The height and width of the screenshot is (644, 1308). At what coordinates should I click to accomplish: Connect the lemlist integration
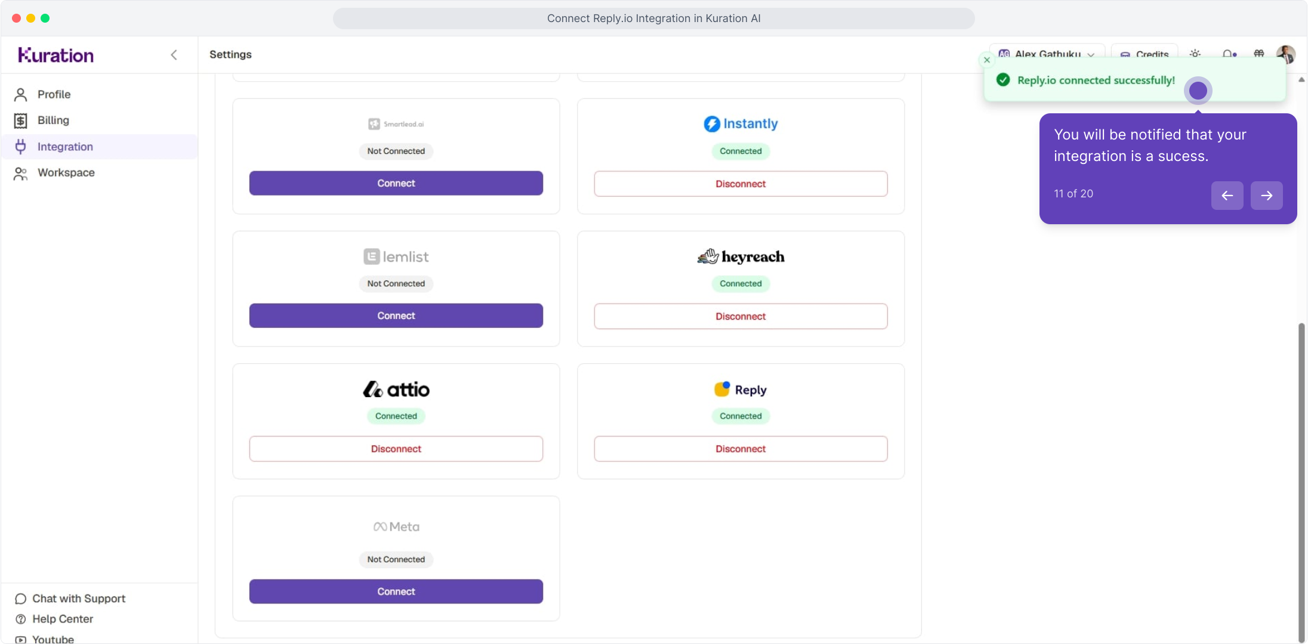point(396,315)
